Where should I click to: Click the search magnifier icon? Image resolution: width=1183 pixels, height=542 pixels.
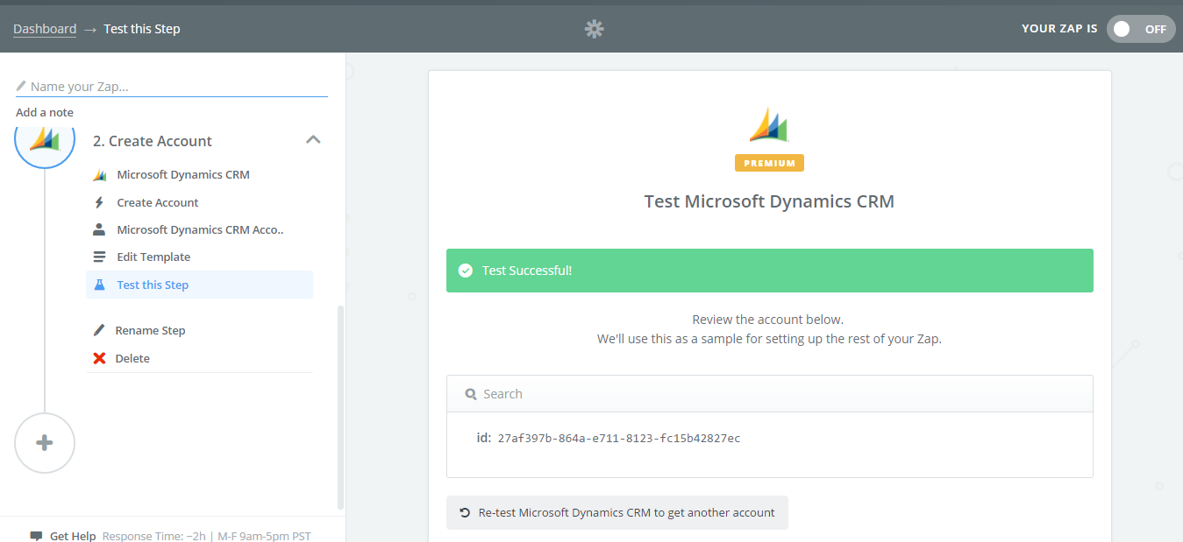(x=471, y=394)
